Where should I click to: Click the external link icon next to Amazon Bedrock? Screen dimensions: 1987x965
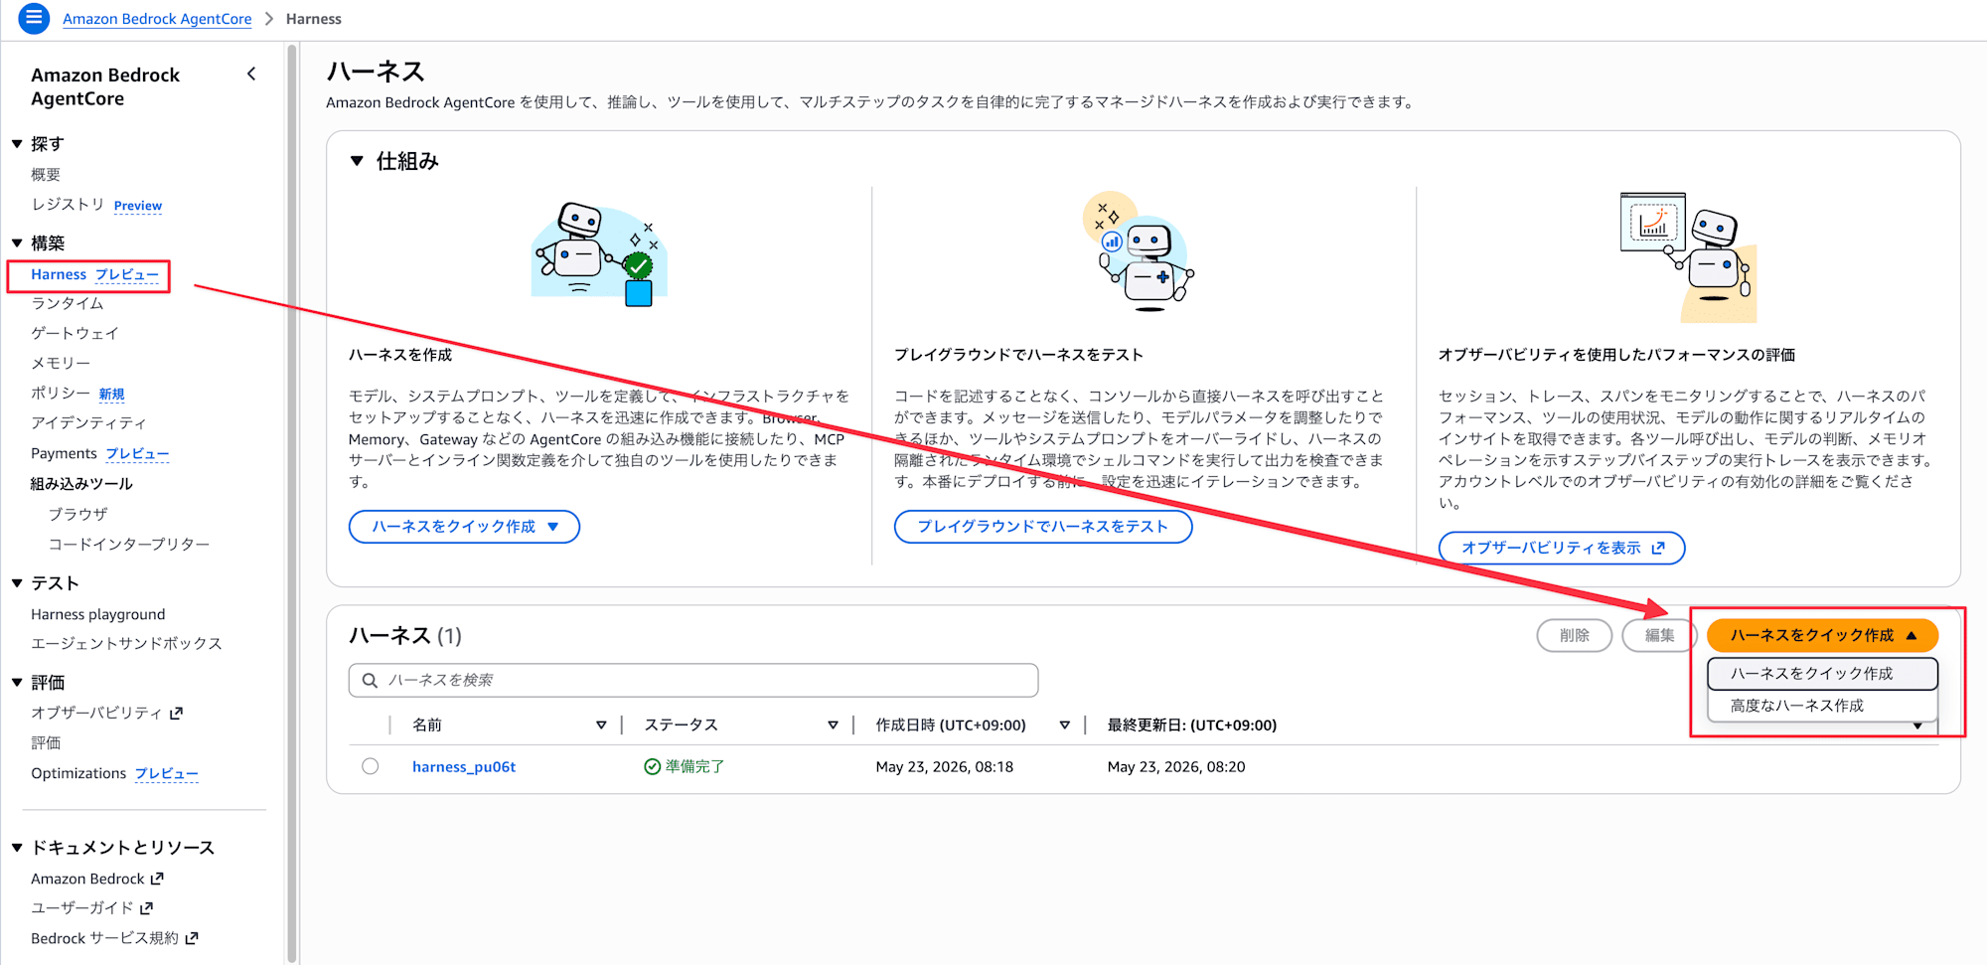(x=157, y=879)
